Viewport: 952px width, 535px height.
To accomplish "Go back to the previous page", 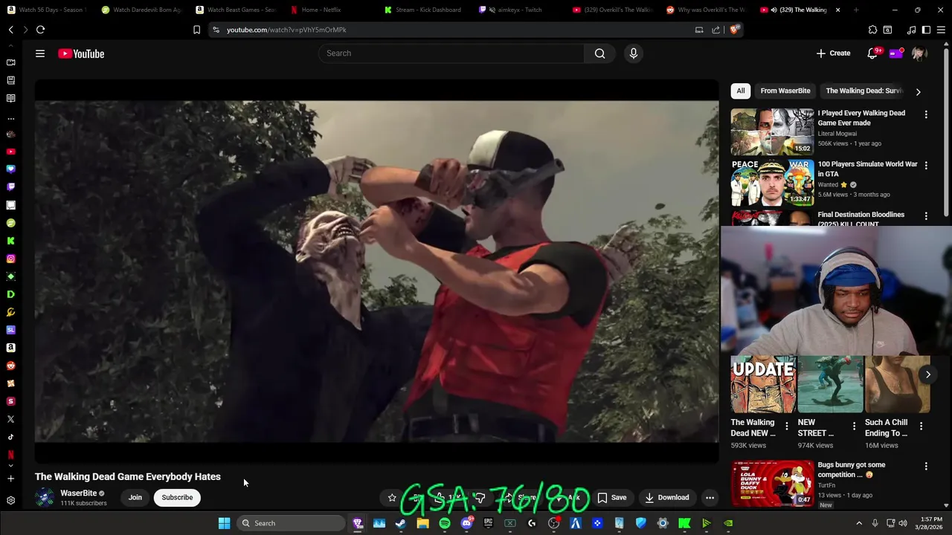I will tap(11, 30).
